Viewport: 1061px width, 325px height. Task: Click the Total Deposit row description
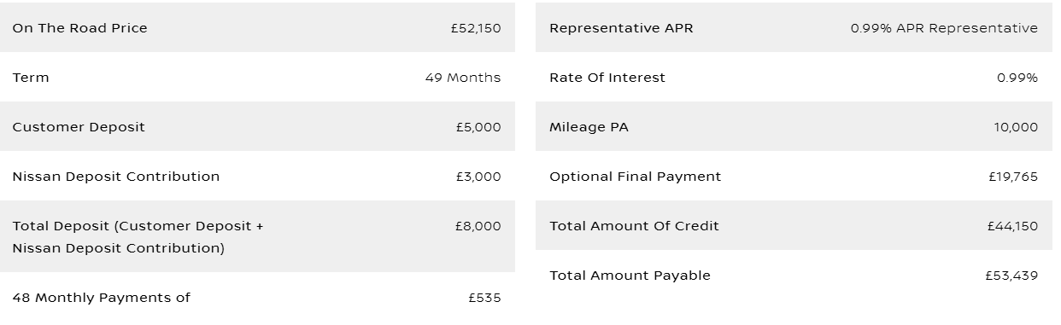pyautogui.click(x=138, y=237)
